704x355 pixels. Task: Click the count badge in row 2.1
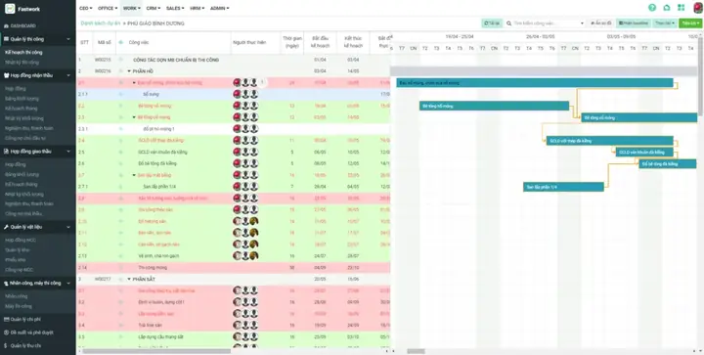tap(263, 82)
